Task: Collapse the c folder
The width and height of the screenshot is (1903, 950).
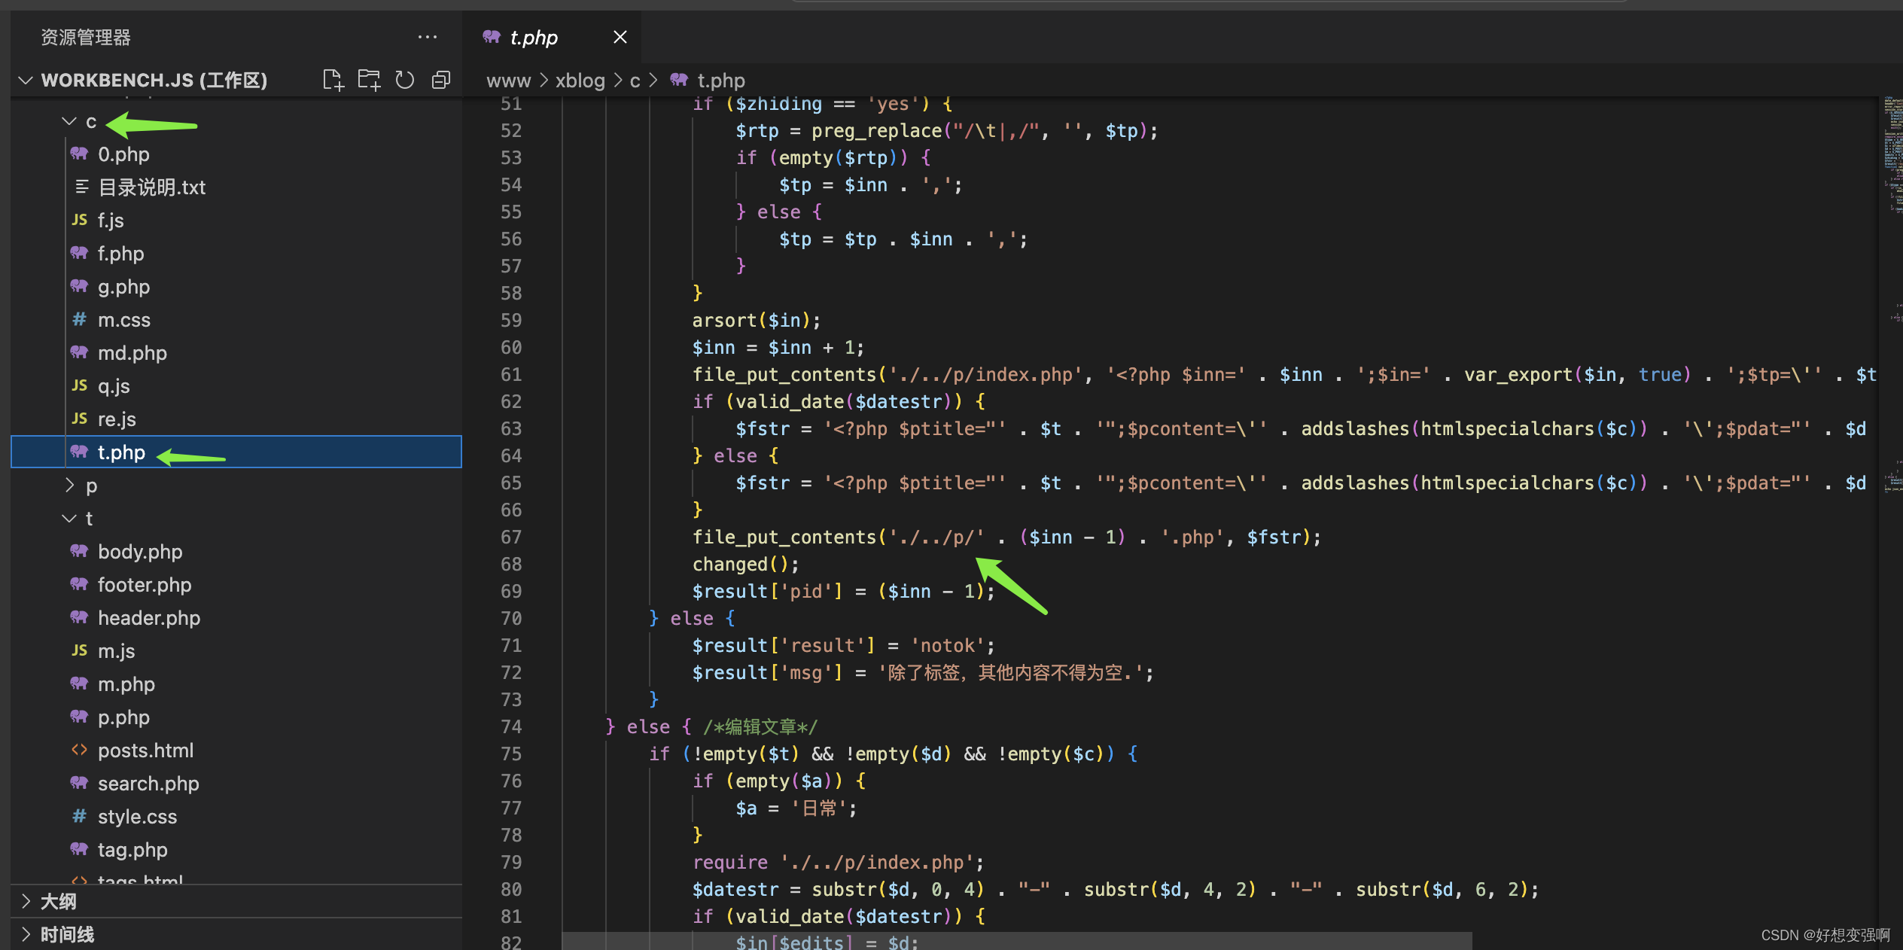Action: pyautogui.click(x=70, y=121)
